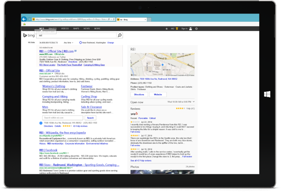The image size is (281, 192).
Task: Open the MORE menu
Action: [97, 28]
